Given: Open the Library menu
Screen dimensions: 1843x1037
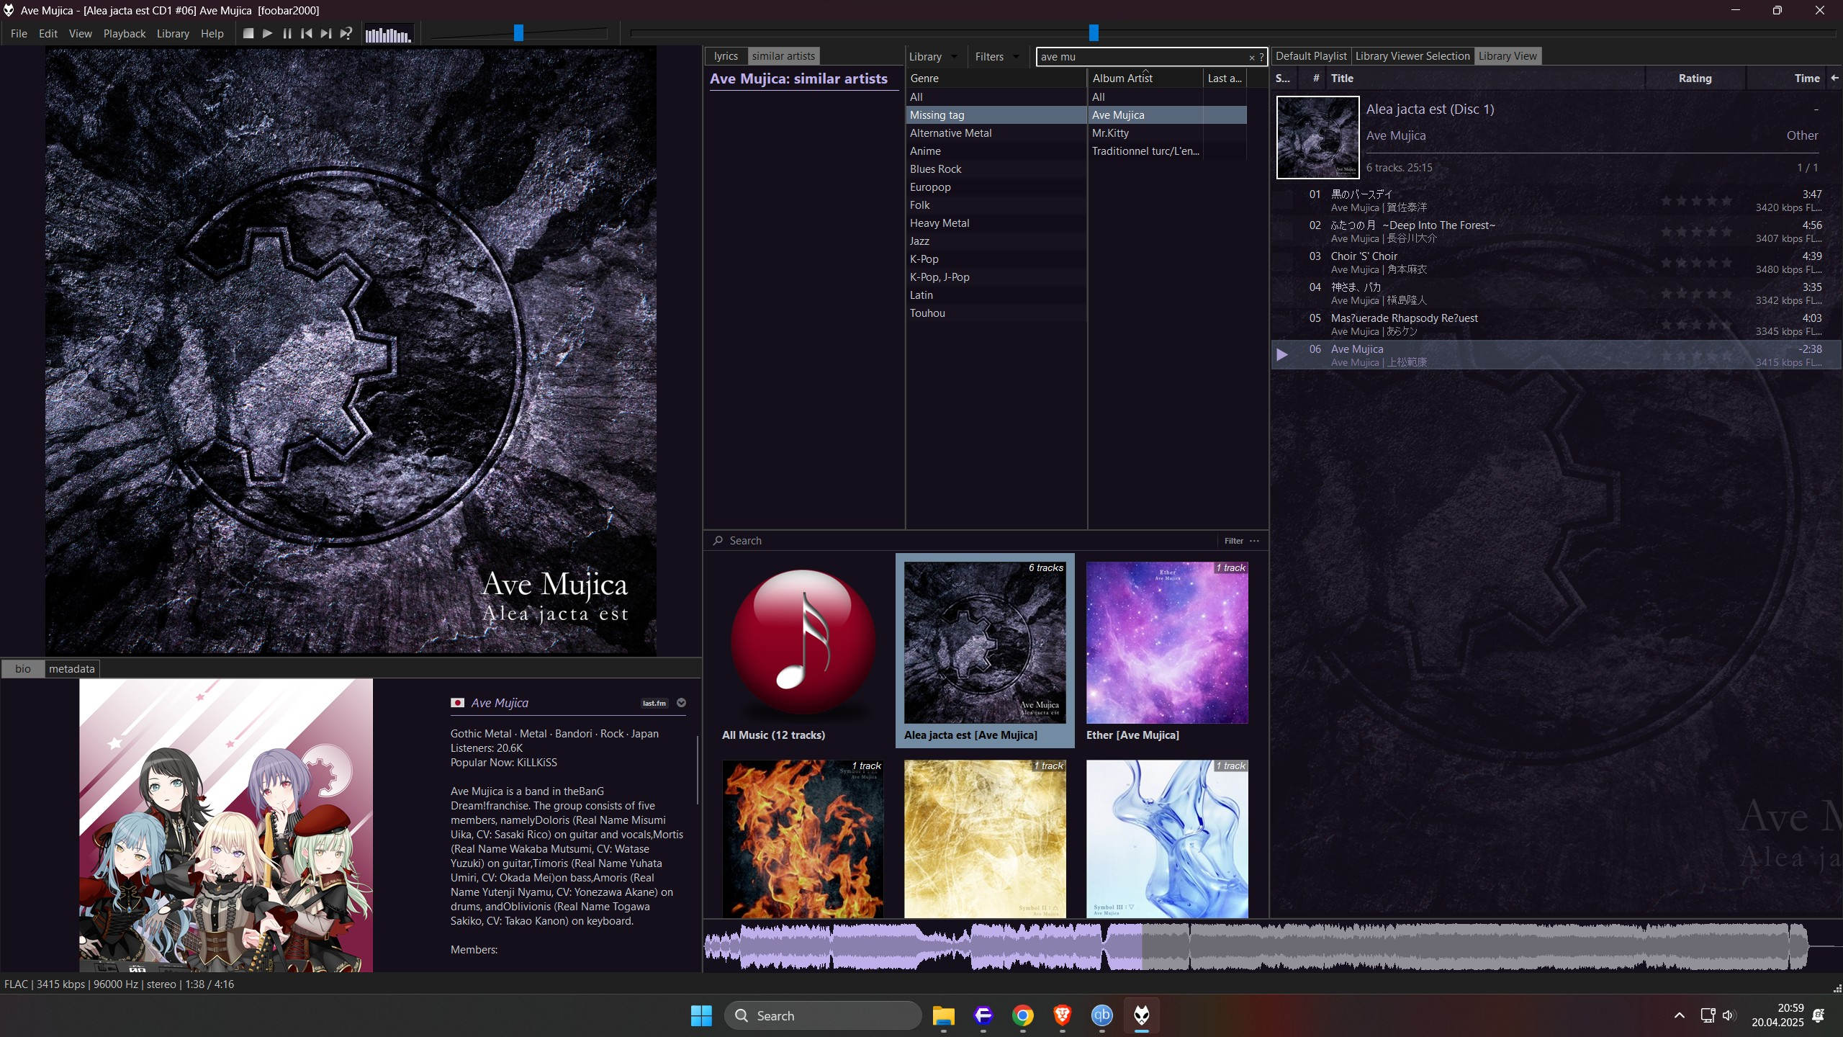Looking at the screenshot, I should click(x=173, y=33).
